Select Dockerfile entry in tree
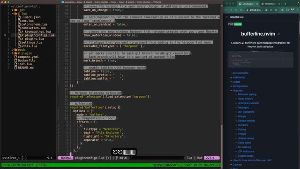 point(27,61)
